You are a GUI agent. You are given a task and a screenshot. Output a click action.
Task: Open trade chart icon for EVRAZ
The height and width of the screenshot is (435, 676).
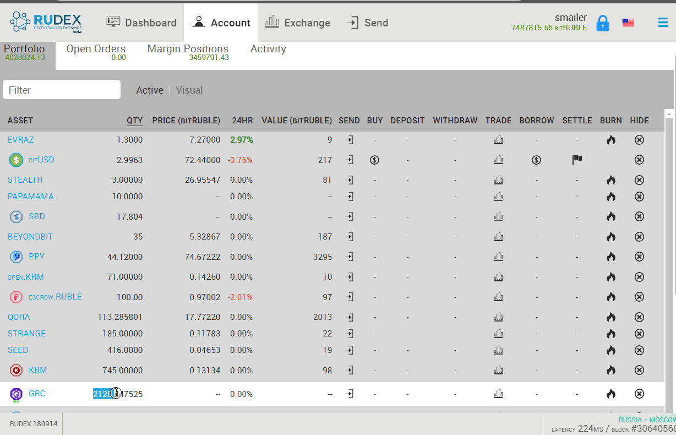pos(498,140)
